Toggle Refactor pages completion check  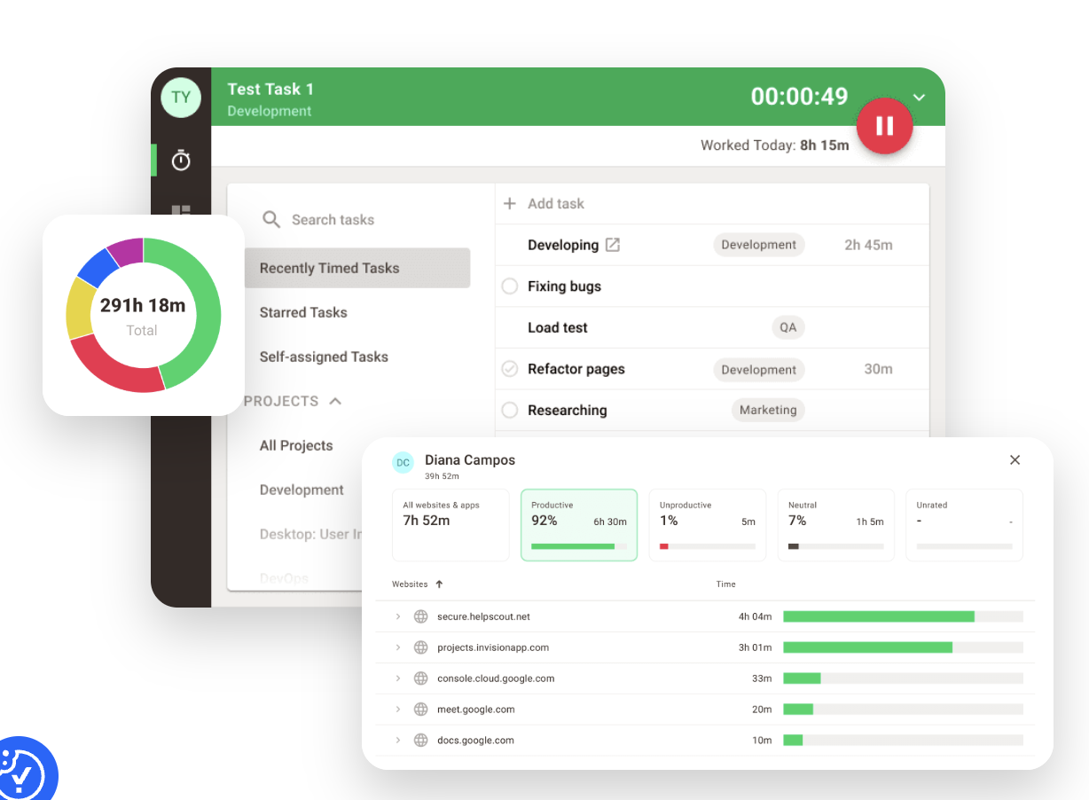click(510, 369)
